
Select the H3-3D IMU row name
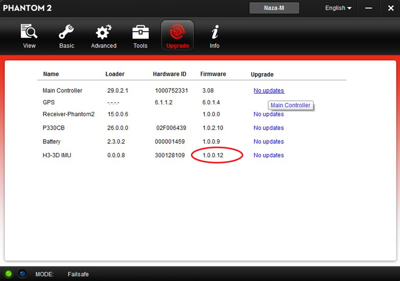pos(57,155)
